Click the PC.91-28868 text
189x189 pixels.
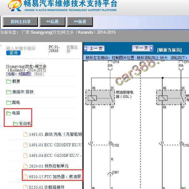[x=54, y=49]
